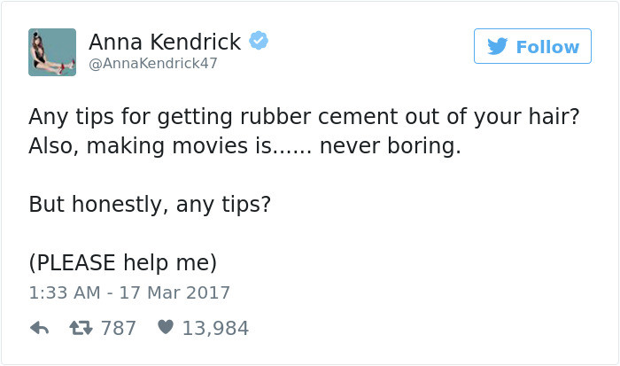Open the @AnnaKendrick47 handle link
This screenshot has height=366, width=620.
[152, 64]
